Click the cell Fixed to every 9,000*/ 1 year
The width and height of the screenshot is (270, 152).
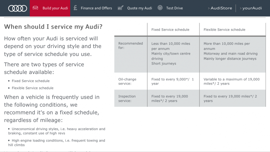(173, 82)
